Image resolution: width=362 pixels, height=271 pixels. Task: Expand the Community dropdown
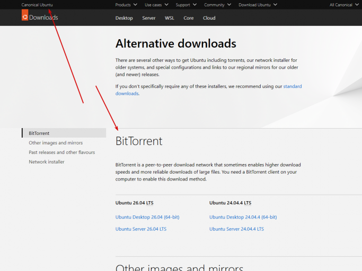click(217, 5)
